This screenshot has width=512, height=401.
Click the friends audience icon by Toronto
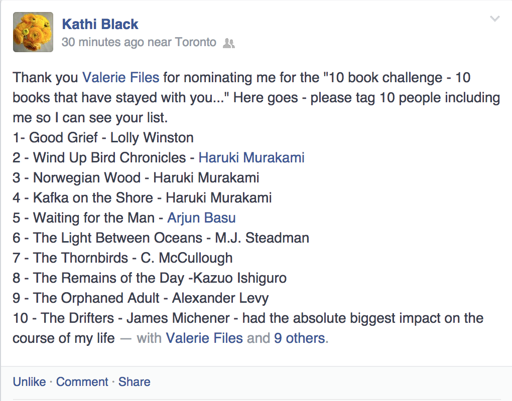[x=228, y=43]
